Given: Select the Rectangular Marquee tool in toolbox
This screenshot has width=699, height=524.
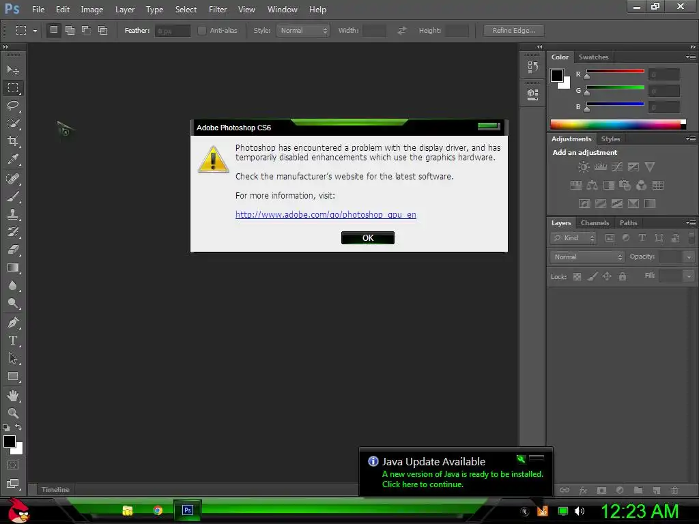Looking at the screenshot, I should [x=13, y=88].
